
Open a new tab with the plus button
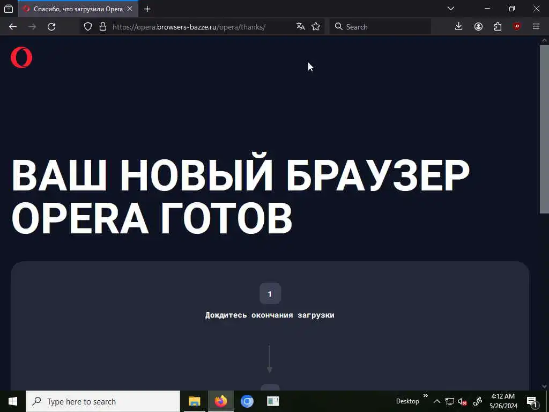(x=147, y=9)
